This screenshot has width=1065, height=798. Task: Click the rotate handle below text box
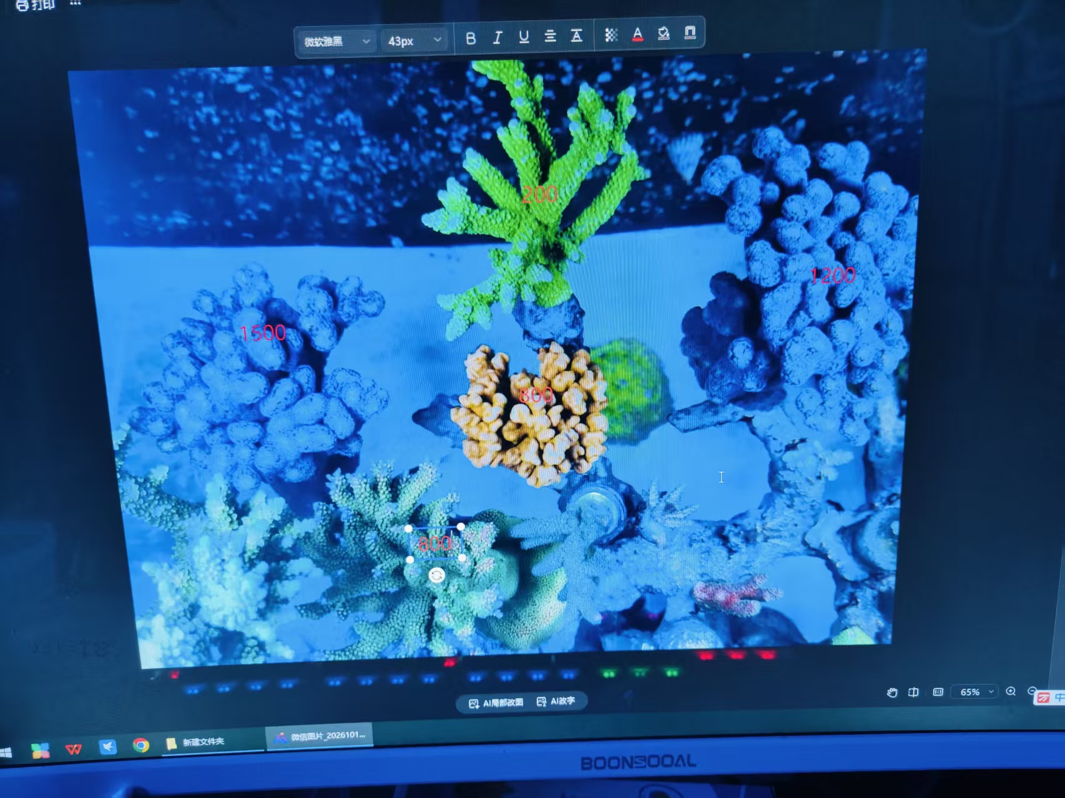click(x=437, y=575)
